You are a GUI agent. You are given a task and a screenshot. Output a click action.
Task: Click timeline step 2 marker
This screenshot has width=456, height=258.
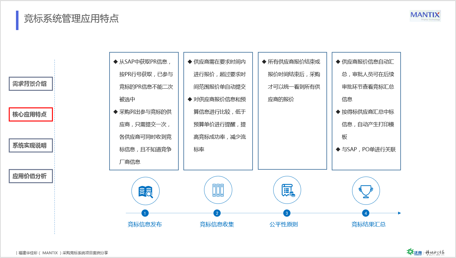click(x=217, y=213)
